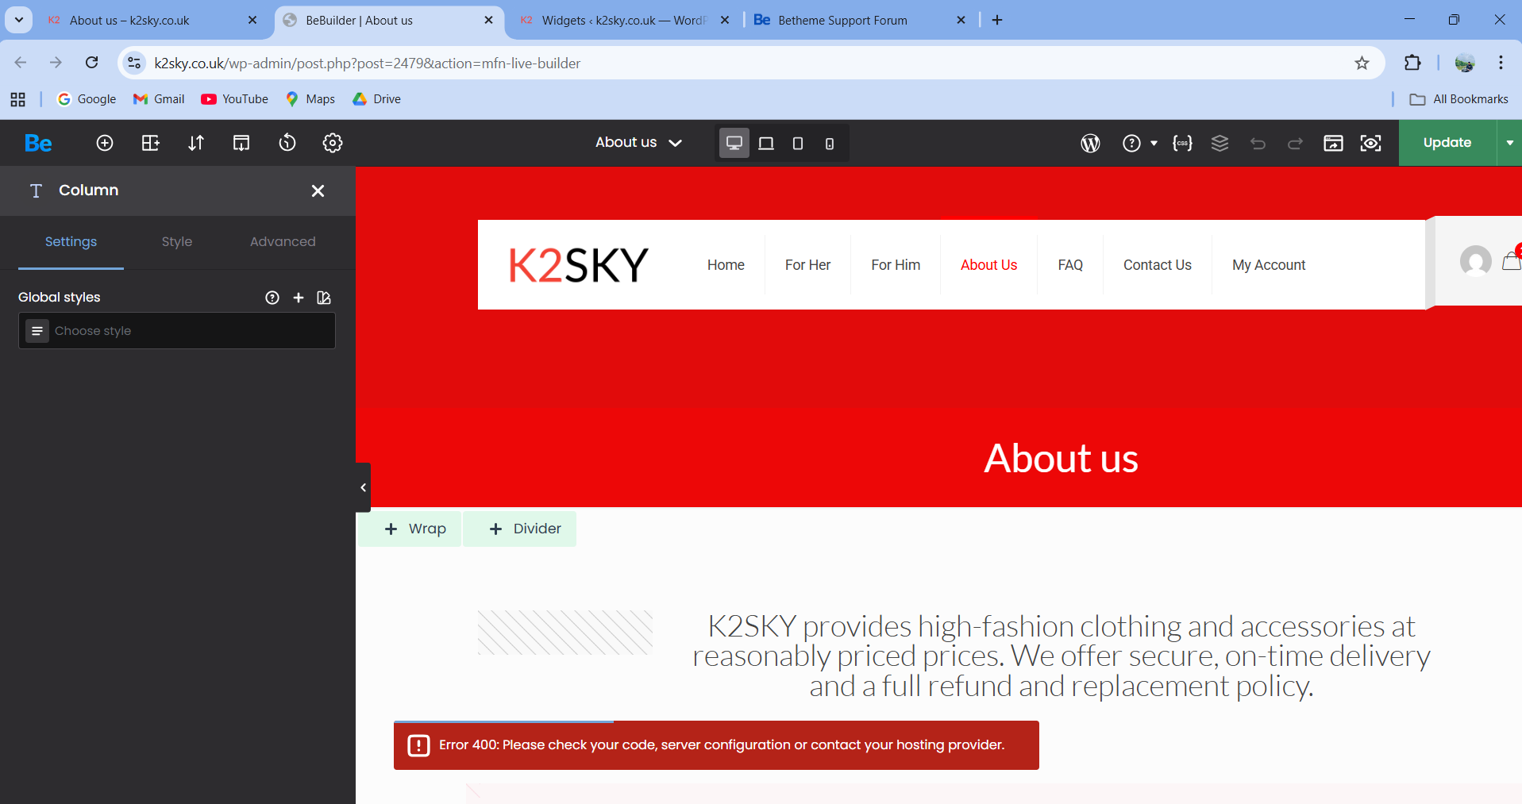Open the YouTube bookmark
Screen dimensions: 1522x804
pyautogui.click(x=234, y=99)
